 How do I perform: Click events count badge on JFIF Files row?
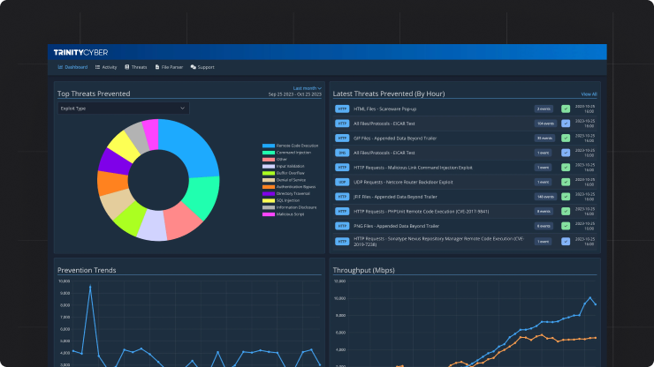click(545, 197)
